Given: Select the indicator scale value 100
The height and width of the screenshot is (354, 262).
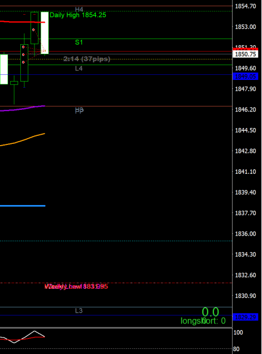Looking at the screenshot, I should [239, 332].
